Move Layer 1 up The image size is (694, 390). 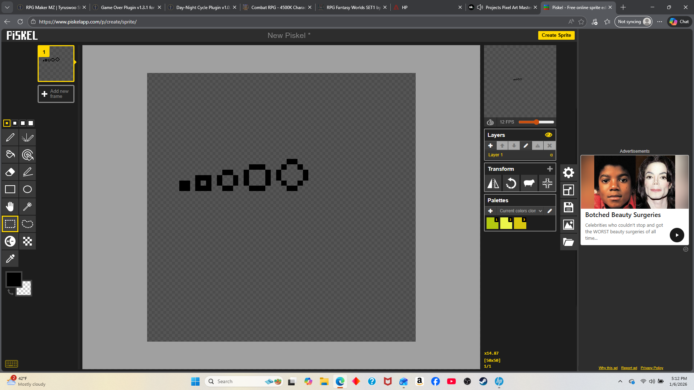click(x=502, y=146)
